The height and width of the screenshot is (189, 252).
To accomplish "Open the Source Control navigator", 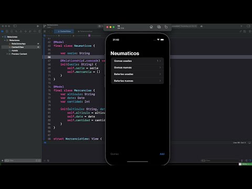I will pos(7,31).
